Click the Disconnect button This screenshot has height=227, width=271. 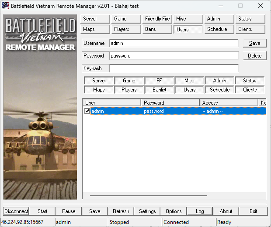pos(16,211)
